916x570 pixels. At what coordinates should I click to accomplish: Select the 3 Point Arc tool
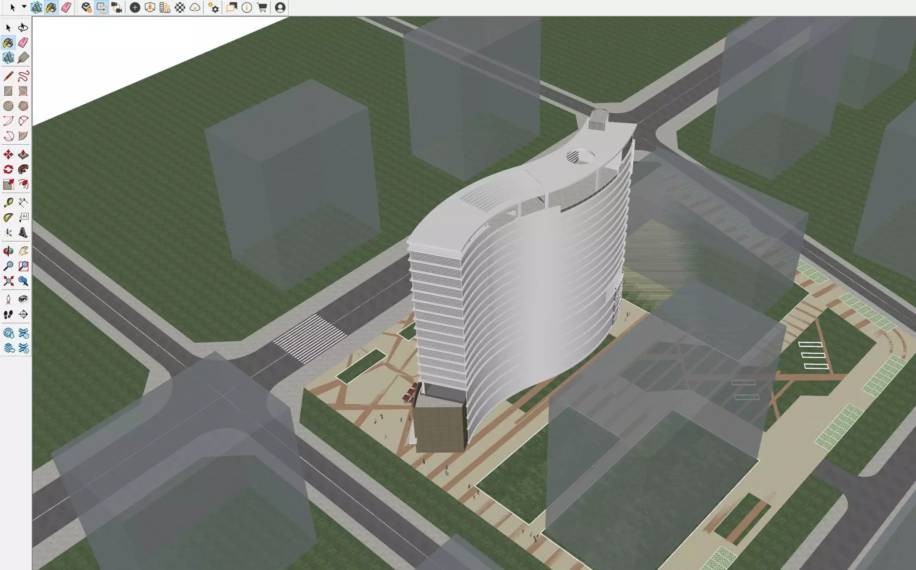(x=8, y=136)
